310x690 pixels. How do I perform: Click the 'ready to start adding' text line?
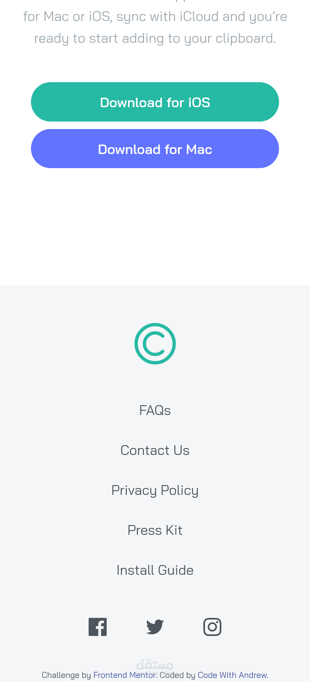click(155, 39)
